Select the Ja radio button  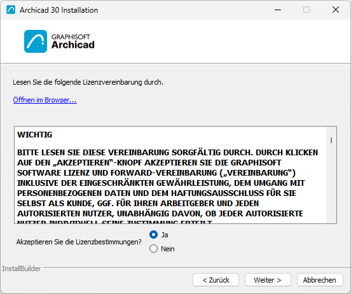153,235
